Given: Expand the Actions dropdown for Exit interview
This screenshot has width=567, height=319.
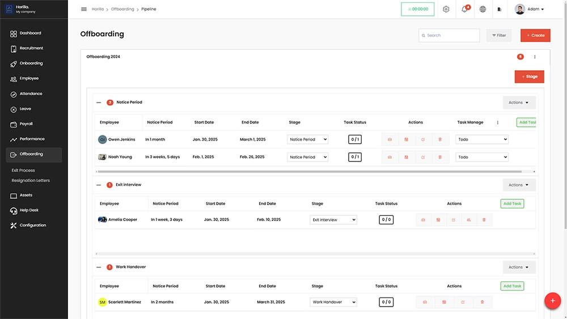Looking at the screenshot, I should point(519,185).
